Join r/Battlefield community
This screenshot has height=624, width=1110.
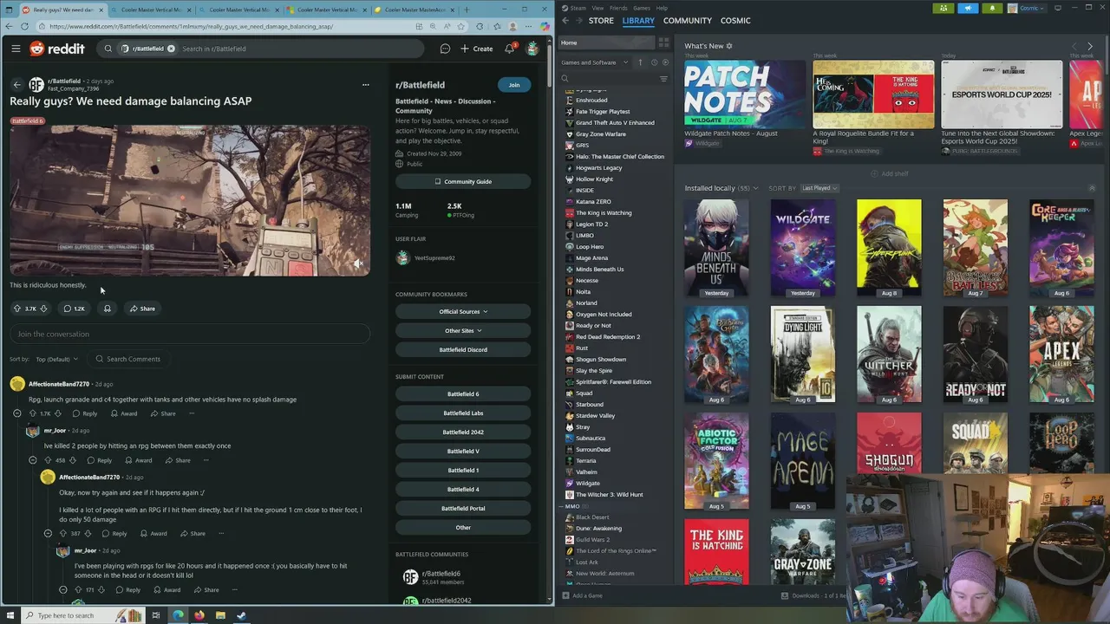click(x=514, y=85)
